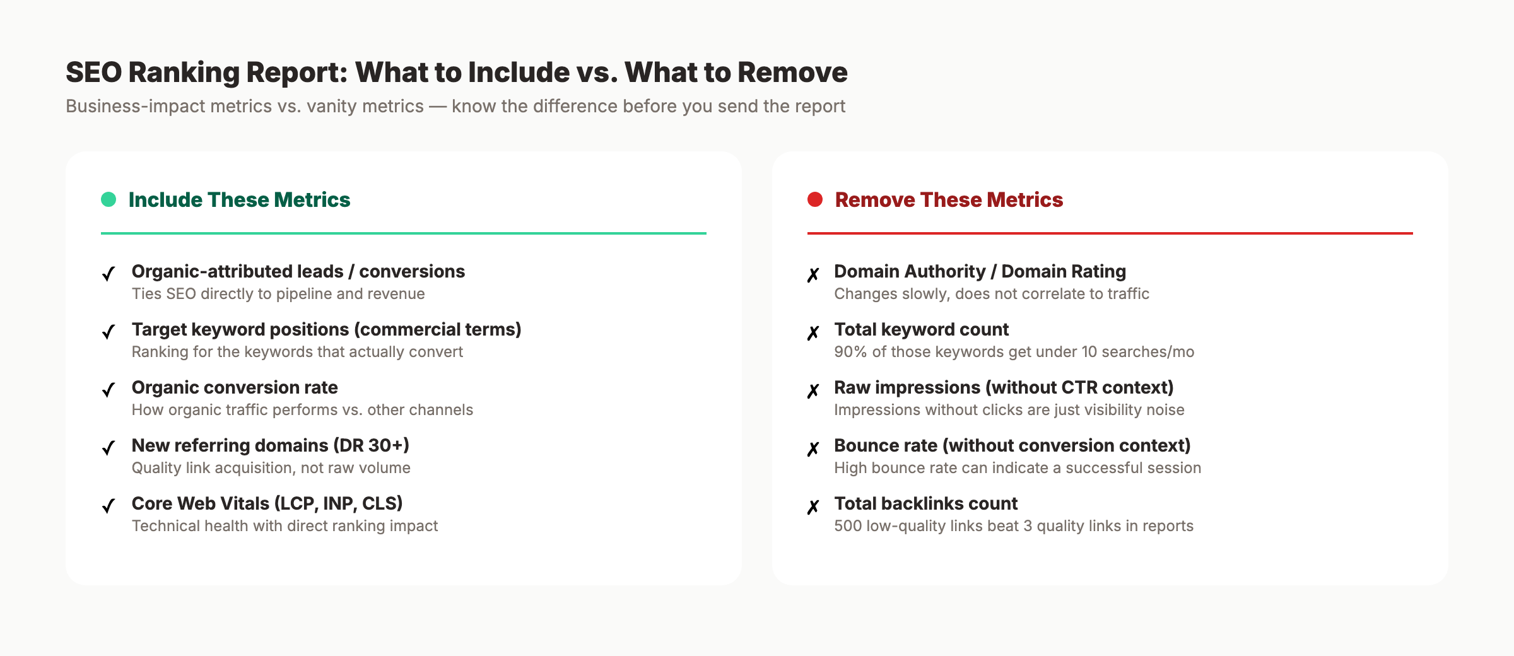Expand the Domain Authority / Domain Rating entry
This screenshot has height=656, width=1514.
980,272
